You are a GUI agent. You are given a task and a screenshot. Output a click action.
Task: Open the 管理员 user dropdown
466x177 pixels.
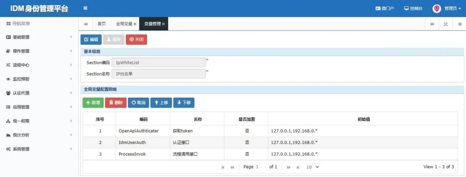coord(453,9)
